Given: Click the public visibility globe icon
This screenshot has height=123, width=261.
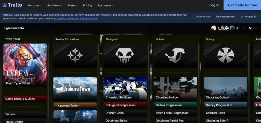Looking at the screenshot, I should tap(250, 28).
